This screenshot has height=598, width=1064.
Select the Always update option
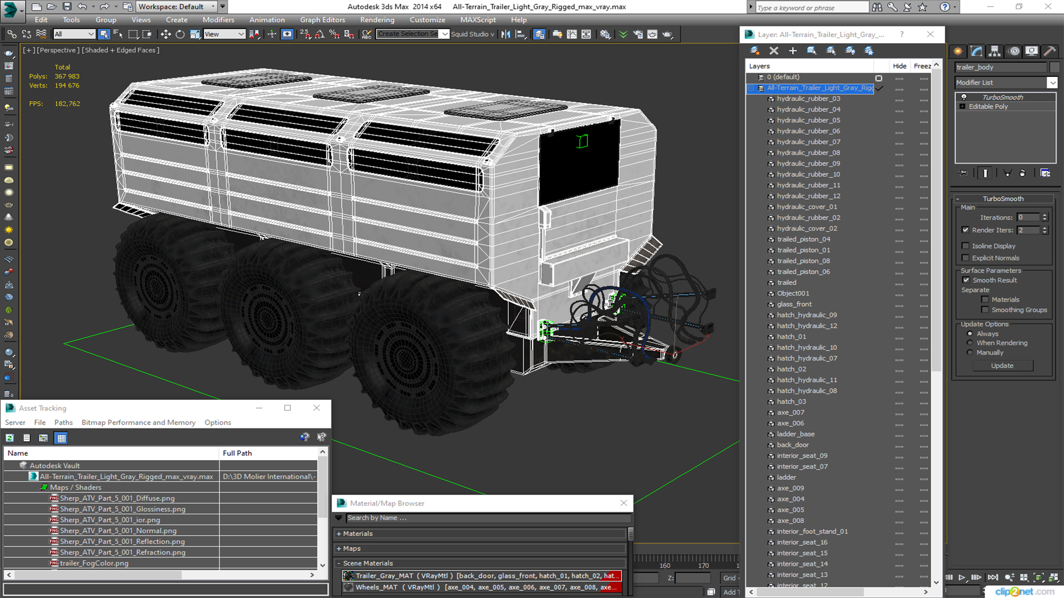pyautogui.click(x=970, y=334)
